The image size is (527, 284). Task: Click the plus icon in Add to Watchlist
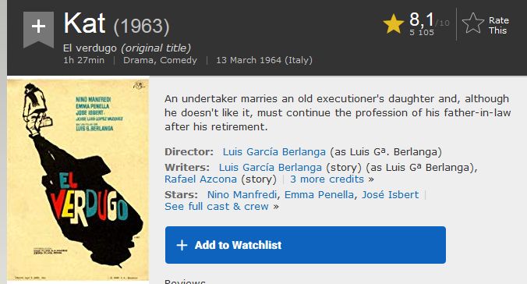pyautogui.click(x=182, y=245)
